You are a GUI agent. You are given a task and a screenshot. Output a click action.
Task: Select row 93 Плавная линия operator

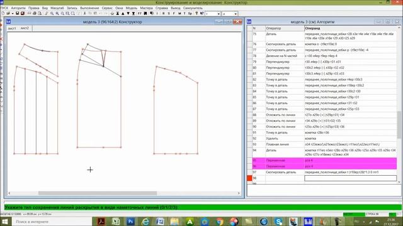pos(324,144)
